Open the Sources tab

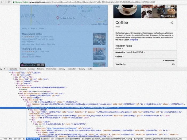pos(31,69)
